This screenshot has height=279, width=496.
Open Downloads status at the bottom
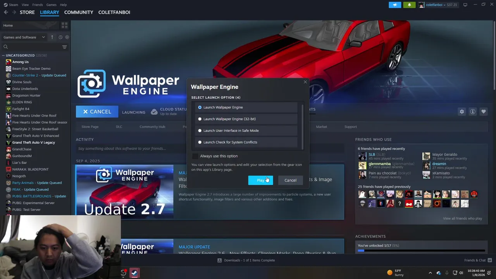pyautogui.click(x=246, y=260)
